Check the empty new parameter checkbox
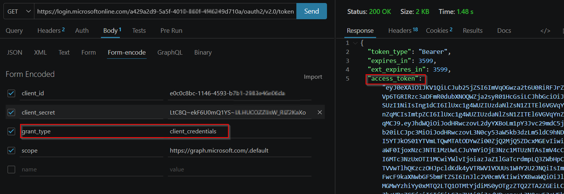 point(11,170)
